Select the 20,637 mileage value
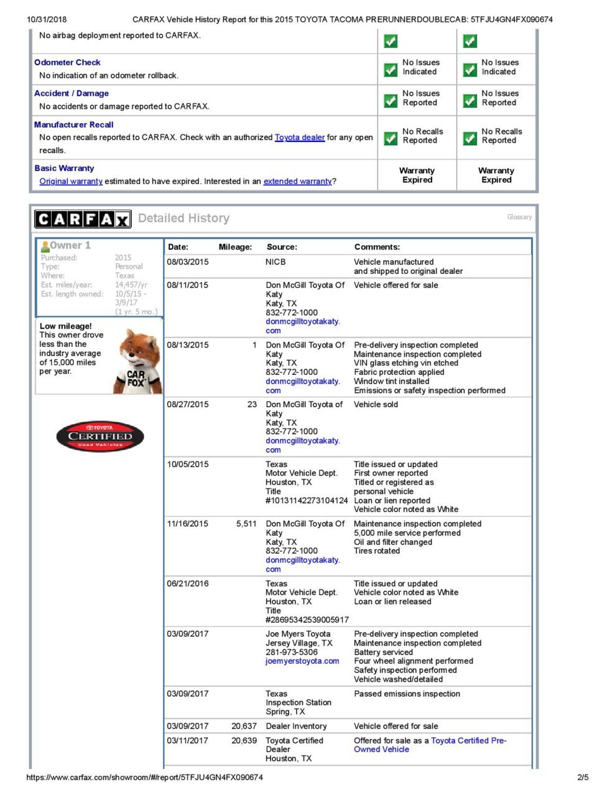Image resolution: width=615 pixels, height=797 pixels. click(244, 726)
